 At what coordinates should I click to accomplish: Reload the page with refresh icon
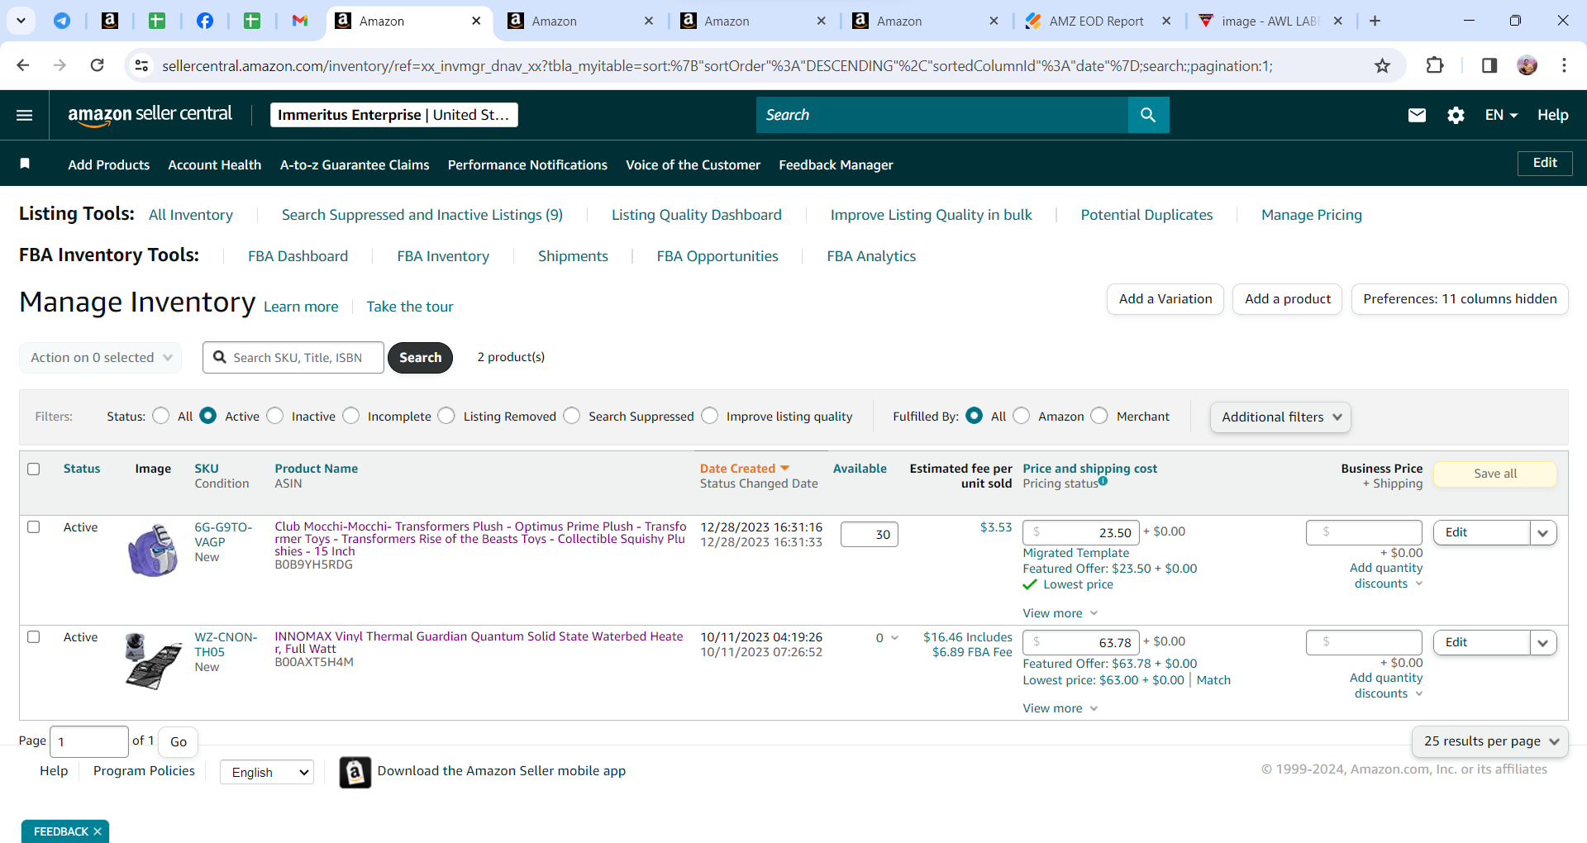coord(97,65)
